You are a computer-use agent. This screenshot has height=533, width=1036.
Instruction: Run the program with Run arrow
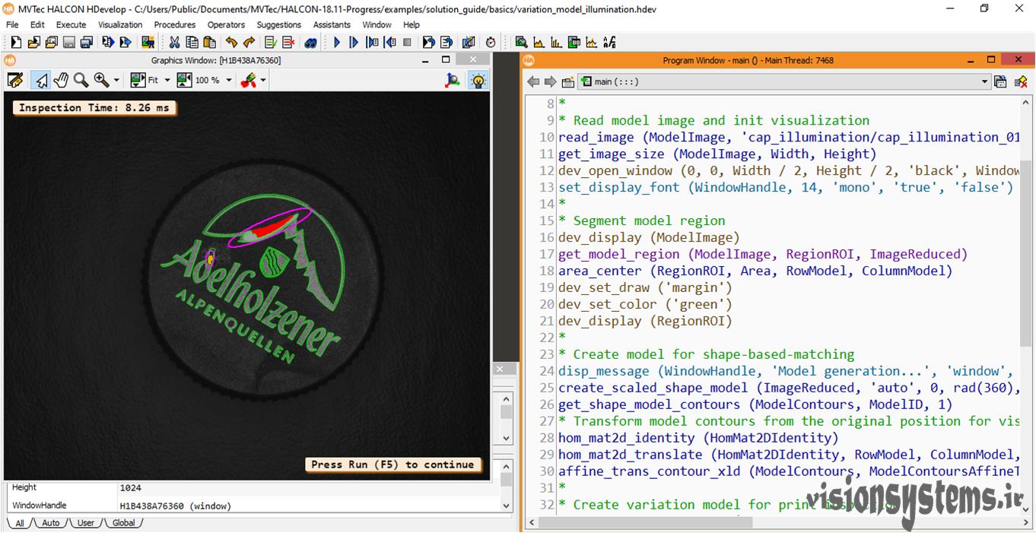tap(337, 43)
